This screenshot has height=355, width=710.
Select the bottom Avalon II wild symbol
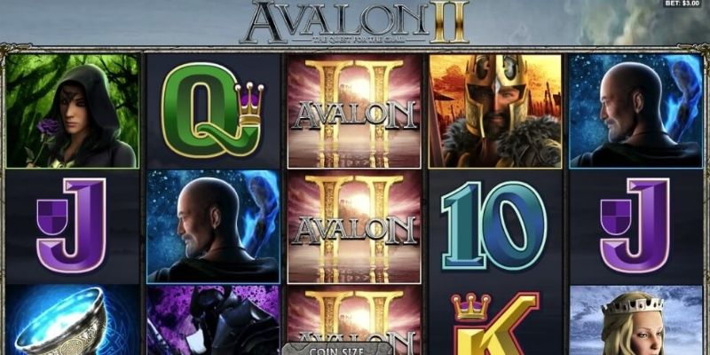tap(354, 319)
